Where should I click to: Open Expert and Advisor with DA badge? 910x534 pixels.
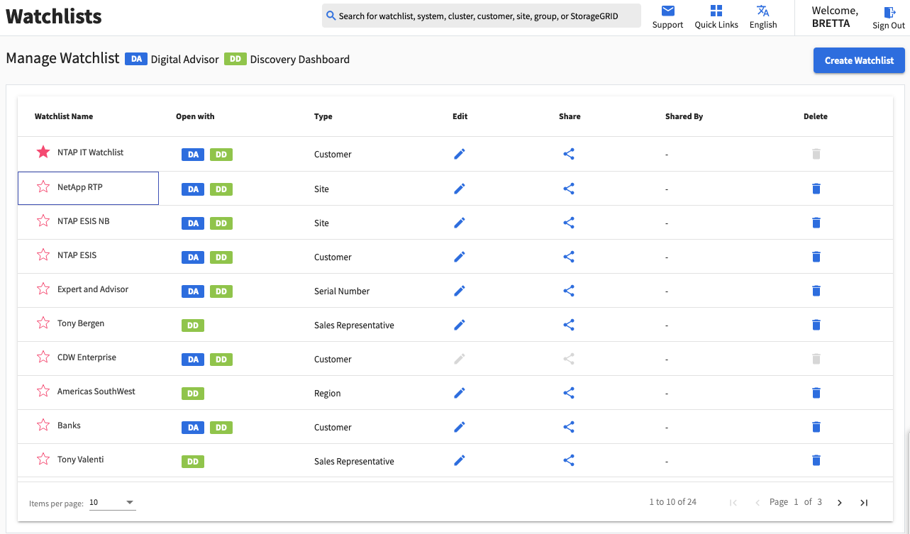(x=193, y=291)
